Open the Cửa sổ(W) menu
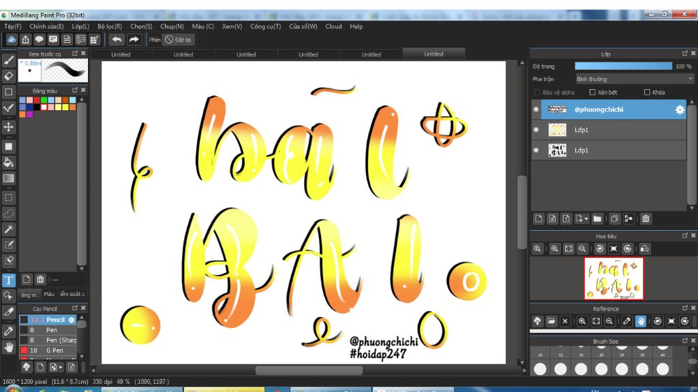The image size is (698, 392). pyautogui.click(x=303, y=27)
